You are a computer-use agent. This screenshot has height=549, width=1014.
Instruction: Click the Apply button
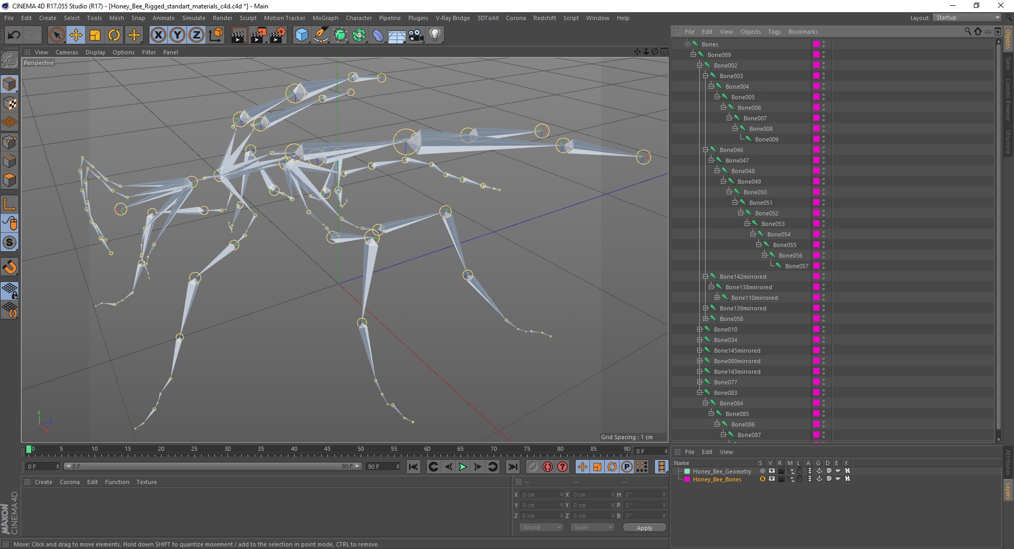pyautogui.click(x=644, y=528)
